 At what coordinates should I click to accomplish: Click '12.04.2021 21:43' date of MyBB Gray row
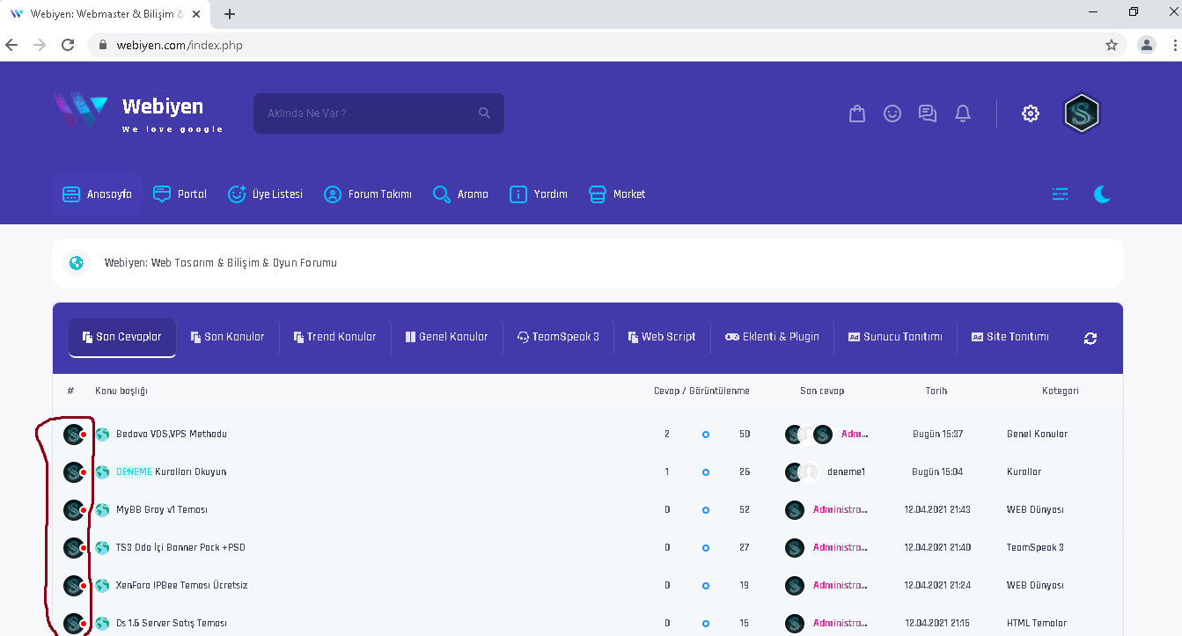point(937,510)
